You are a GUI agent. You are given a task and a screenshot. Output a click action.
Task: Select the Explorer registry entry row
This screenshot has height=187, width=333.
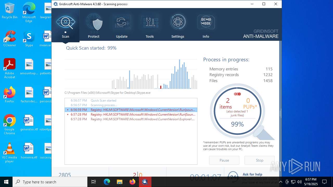point(131,119)
